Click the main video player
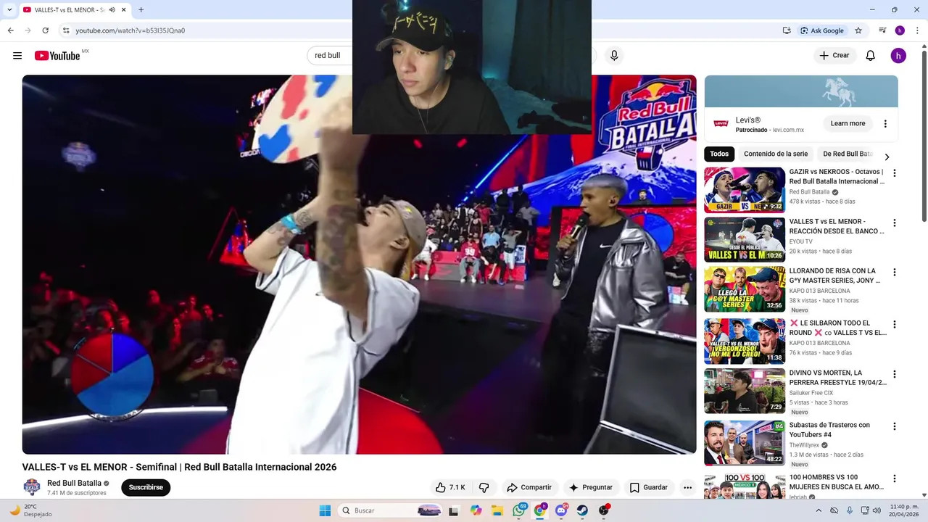Image resolution: width=928 pixels, height=522 pixels. [359, 265]
